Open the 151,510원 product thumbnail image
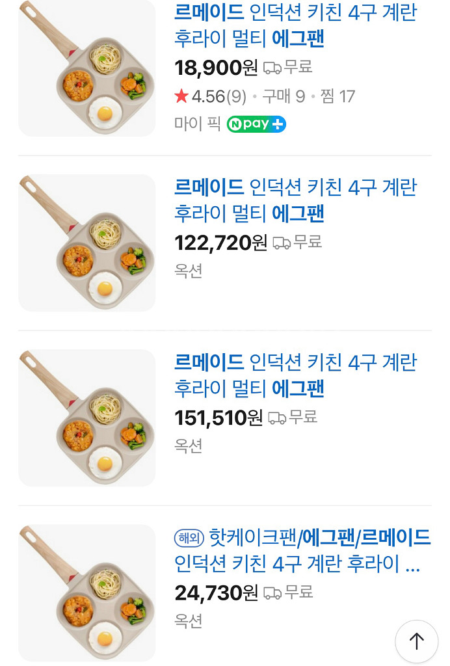This screenshot has width=450, height=666. [x=86, y=418]
